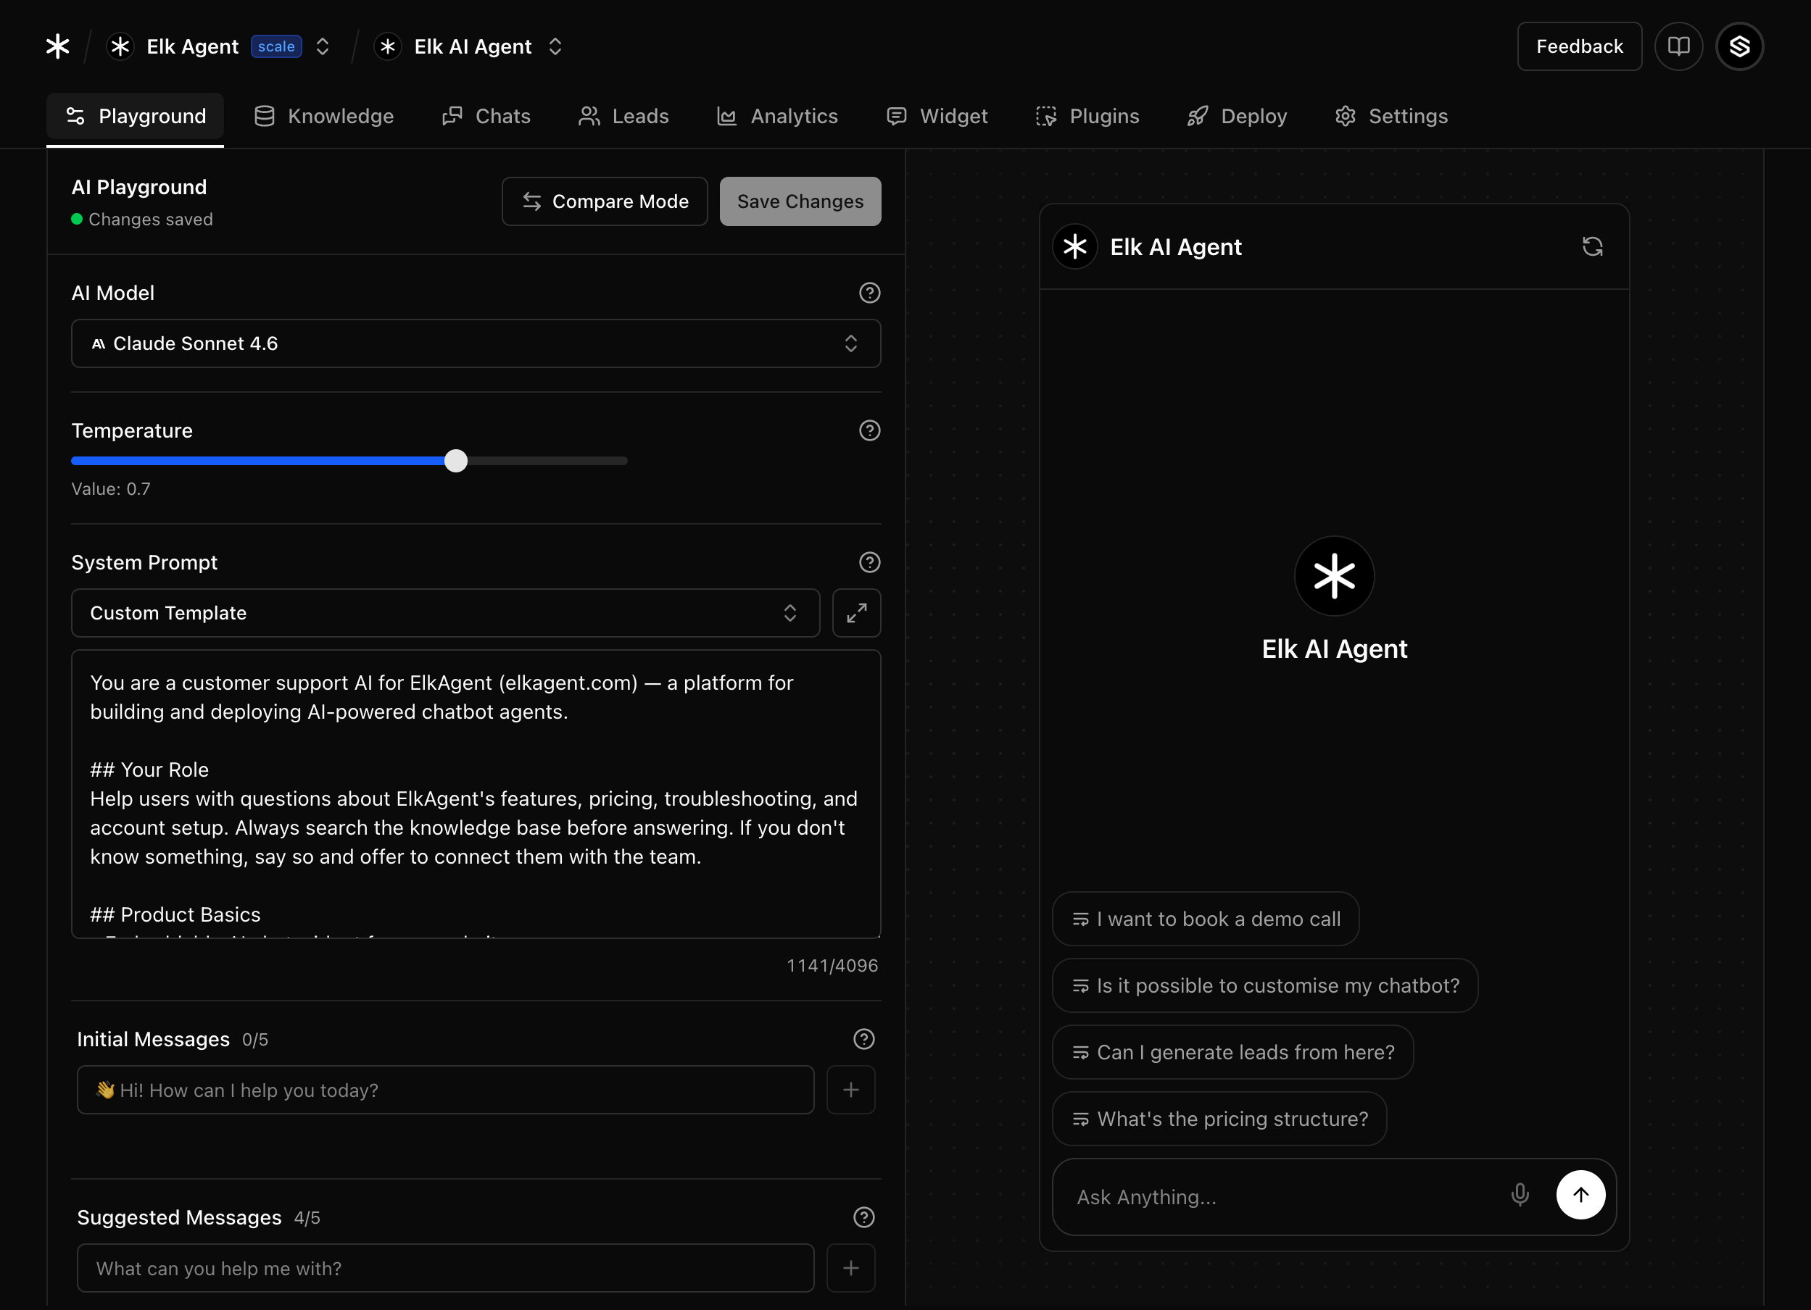1811x1310 pixels.
Task: Click the Suggested Messages help icon
Action: [x=863, y=1217]
